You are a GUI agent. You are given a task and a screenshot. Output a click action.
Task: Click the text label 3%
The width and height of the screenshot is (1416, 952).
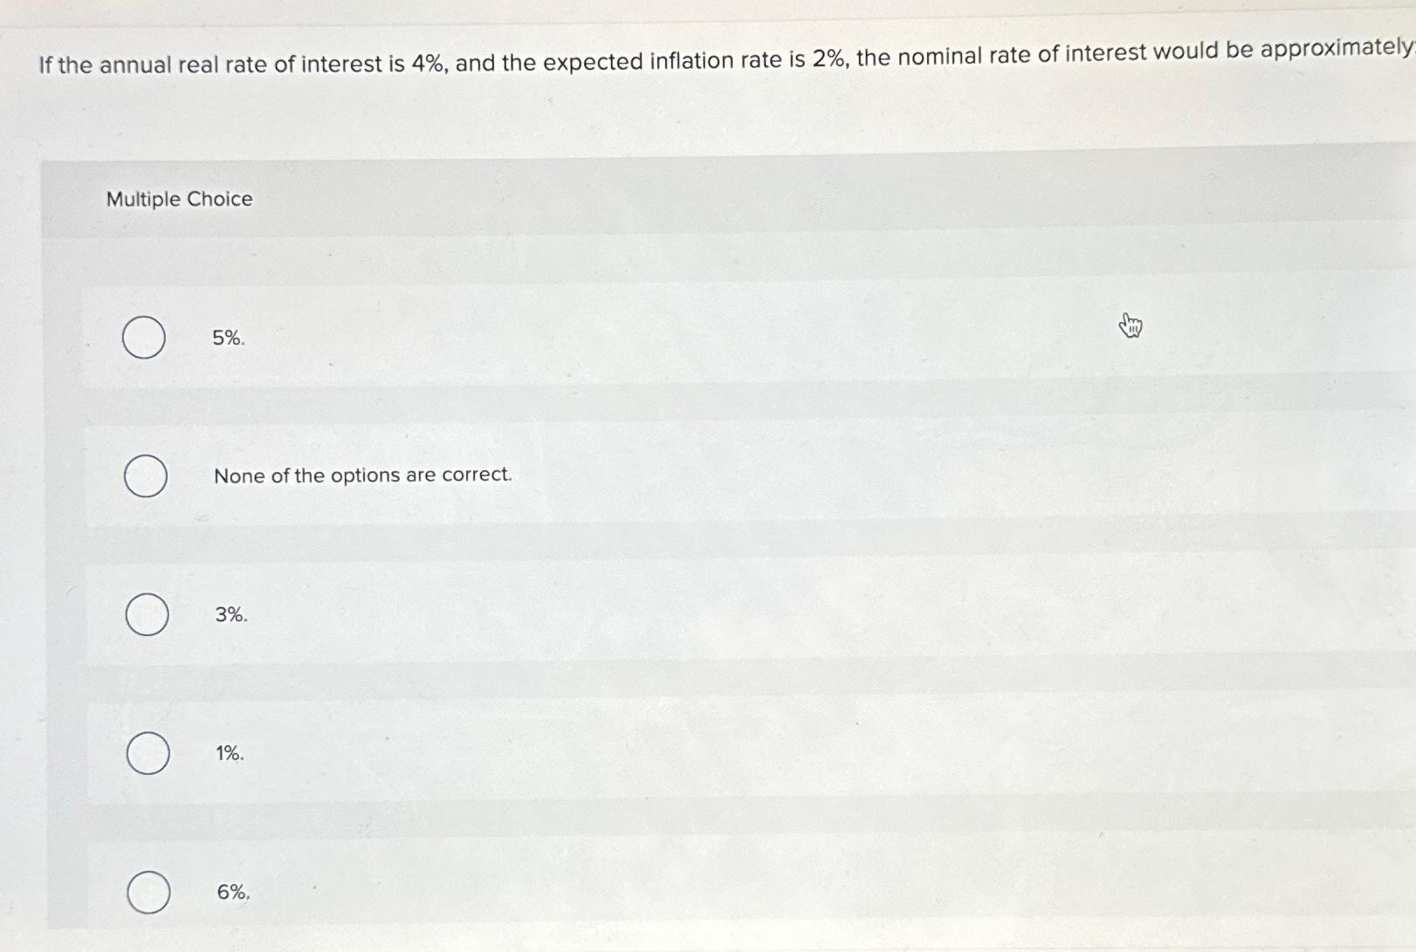230,616
